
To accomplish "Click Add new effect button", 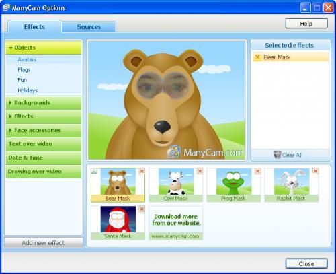I will pyautogui.click(x=44, y=243).
